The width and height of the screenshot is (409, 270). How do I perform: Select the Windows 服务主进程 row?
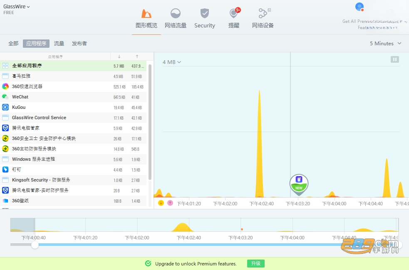73,160
